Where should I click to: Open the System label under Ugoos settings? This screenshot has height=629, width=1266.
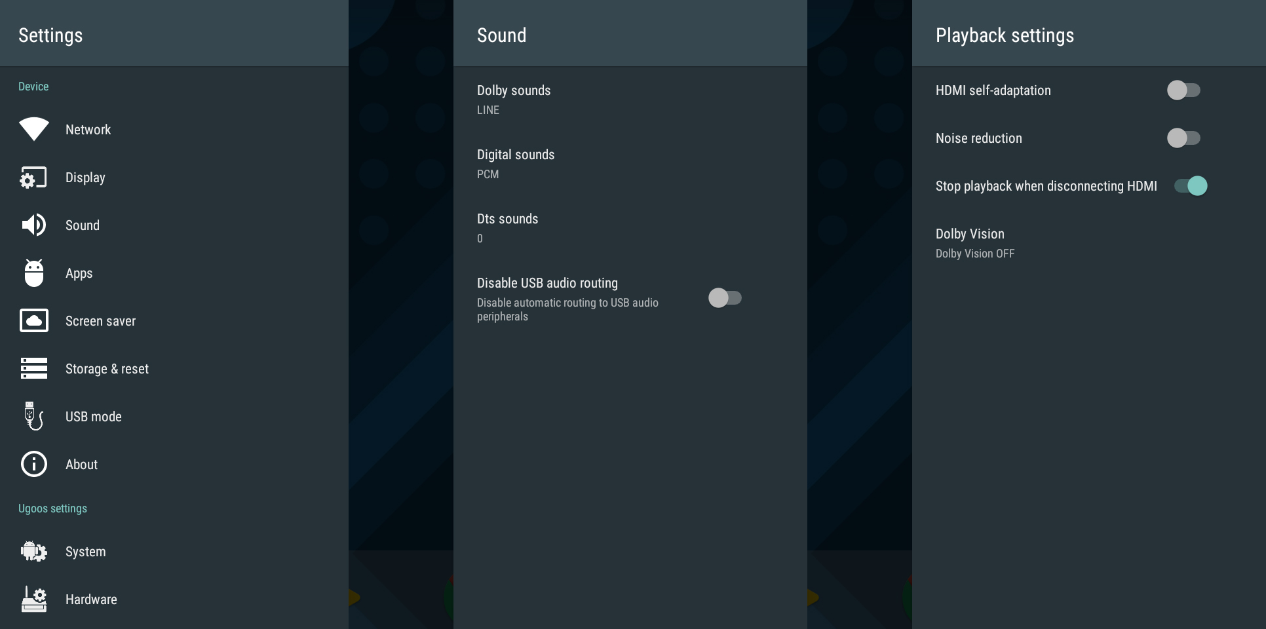tap(85, 552)
